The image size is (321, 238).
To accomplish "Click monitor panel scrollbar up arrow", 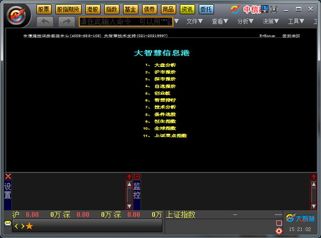I will [x=314, y=184].
